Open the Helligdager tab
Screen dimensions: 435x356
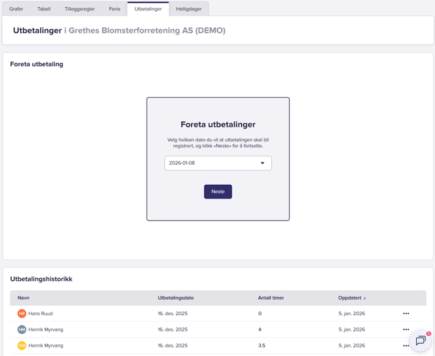pyautogui.click(x=188, y=9)
